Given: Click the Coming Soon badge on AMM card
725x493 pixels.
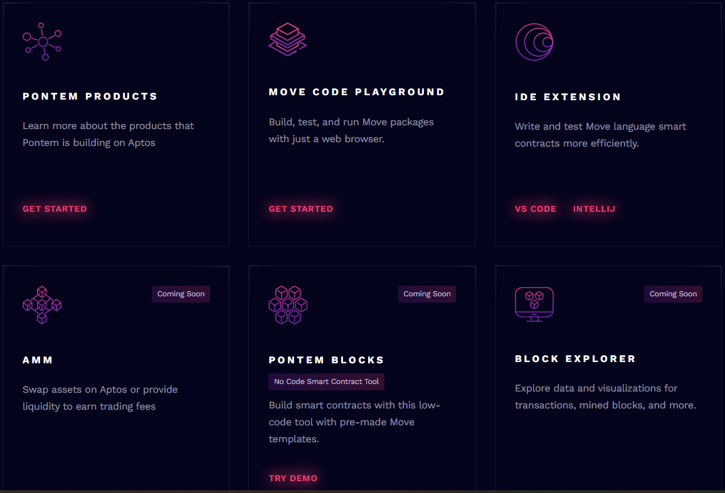Looking at the screenshot, I should [x=181, y=294].
